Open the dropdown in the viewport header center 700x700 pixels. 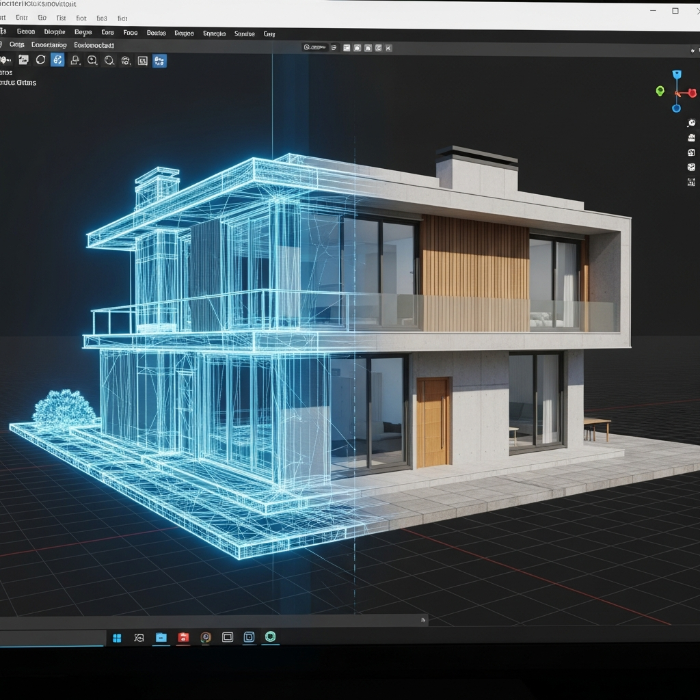click(316, 48)
